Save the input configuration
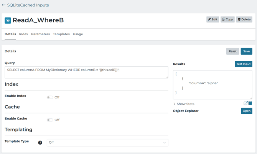Viewport: 257px width, 154px height. pos(246,51)
